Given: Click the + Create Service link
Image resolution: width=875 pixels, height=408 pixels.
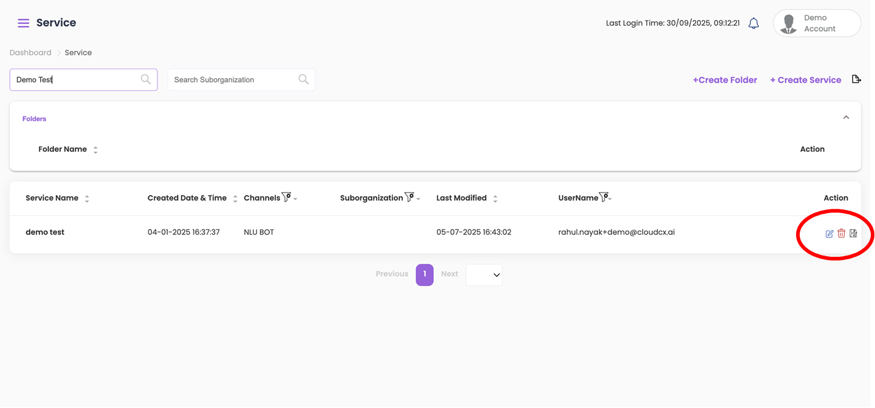Looking at the screenshot, I should click(x=806, y=80).
